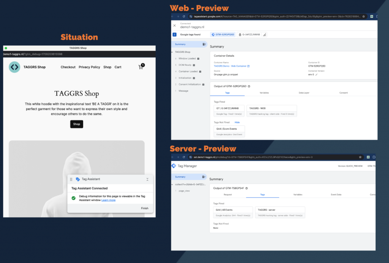Hide the Tags Not Fired list
The width and height of the screenshot is (389, 263).
pos(237,122)
